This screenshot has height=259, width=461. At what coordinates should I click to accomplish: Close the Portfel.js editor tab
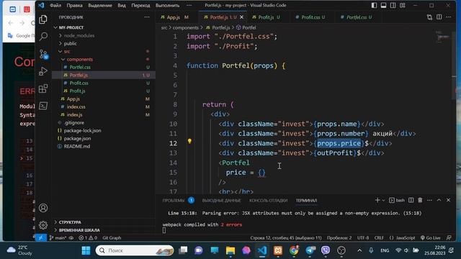[242, 17]
